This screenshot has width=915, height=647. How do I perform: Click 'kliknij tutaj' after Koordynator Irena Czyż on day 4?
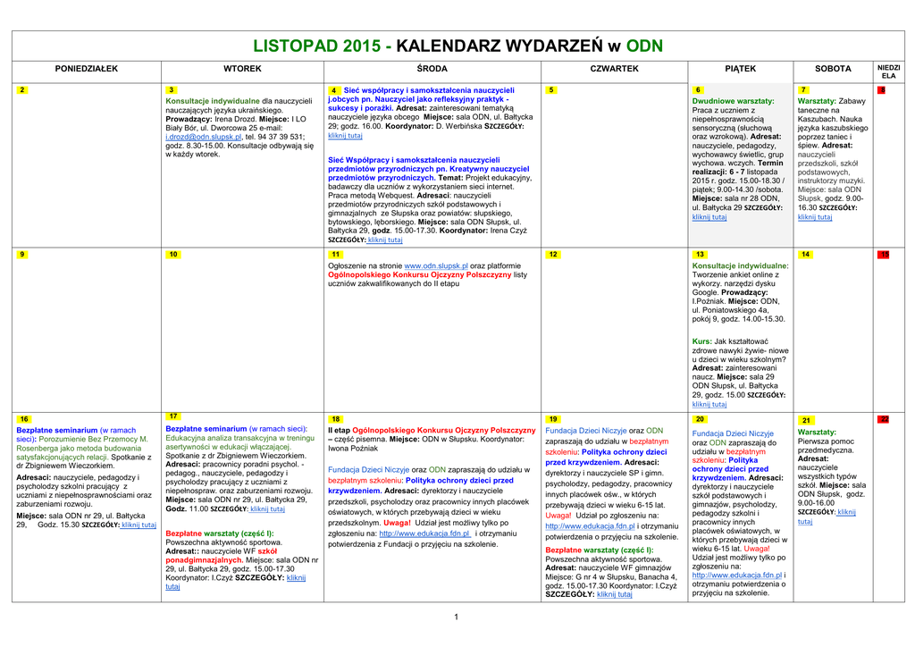click(x=385, y=240)
